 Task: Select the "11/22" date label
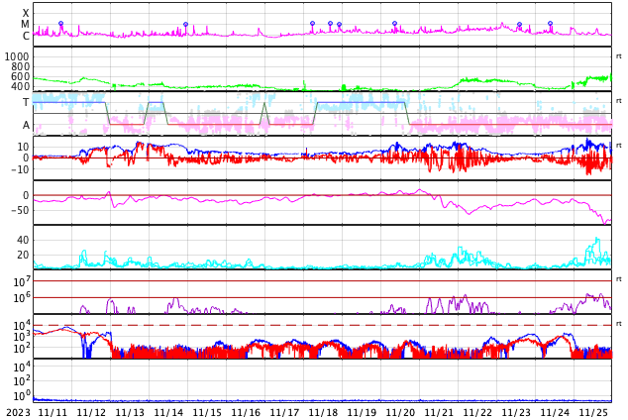tap(477, 412)
